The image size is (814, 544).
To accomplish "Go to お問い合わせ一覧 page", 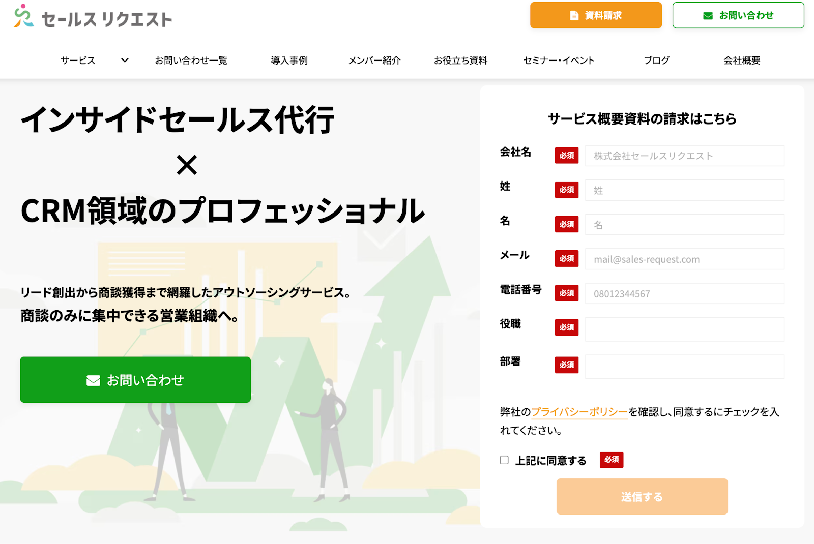I will 191,61.
